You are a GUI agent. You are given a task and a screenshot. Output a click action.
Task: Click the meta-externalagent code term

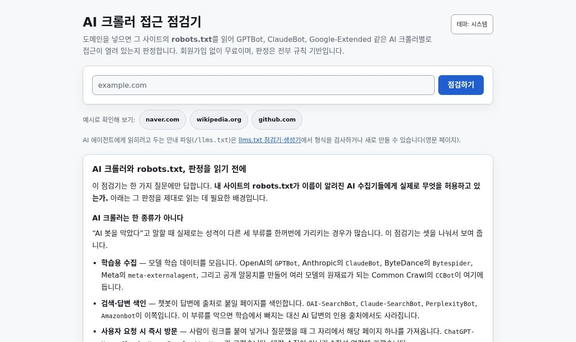(162, 275)
